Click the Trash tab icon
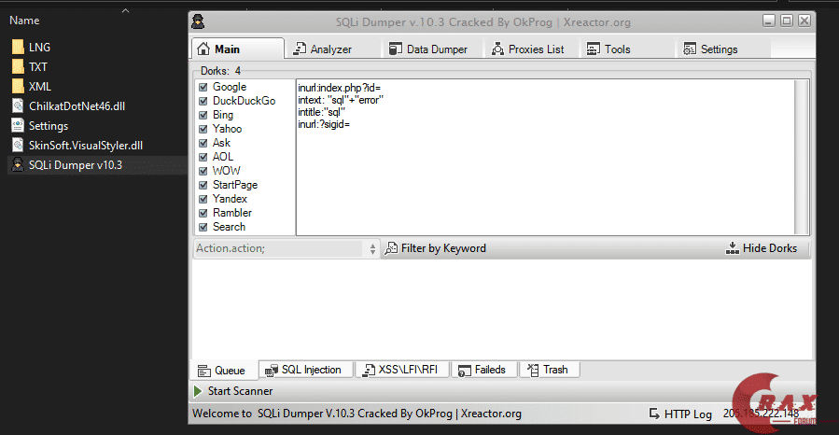This screenshot has width=839, height=435. pos(534,370)
